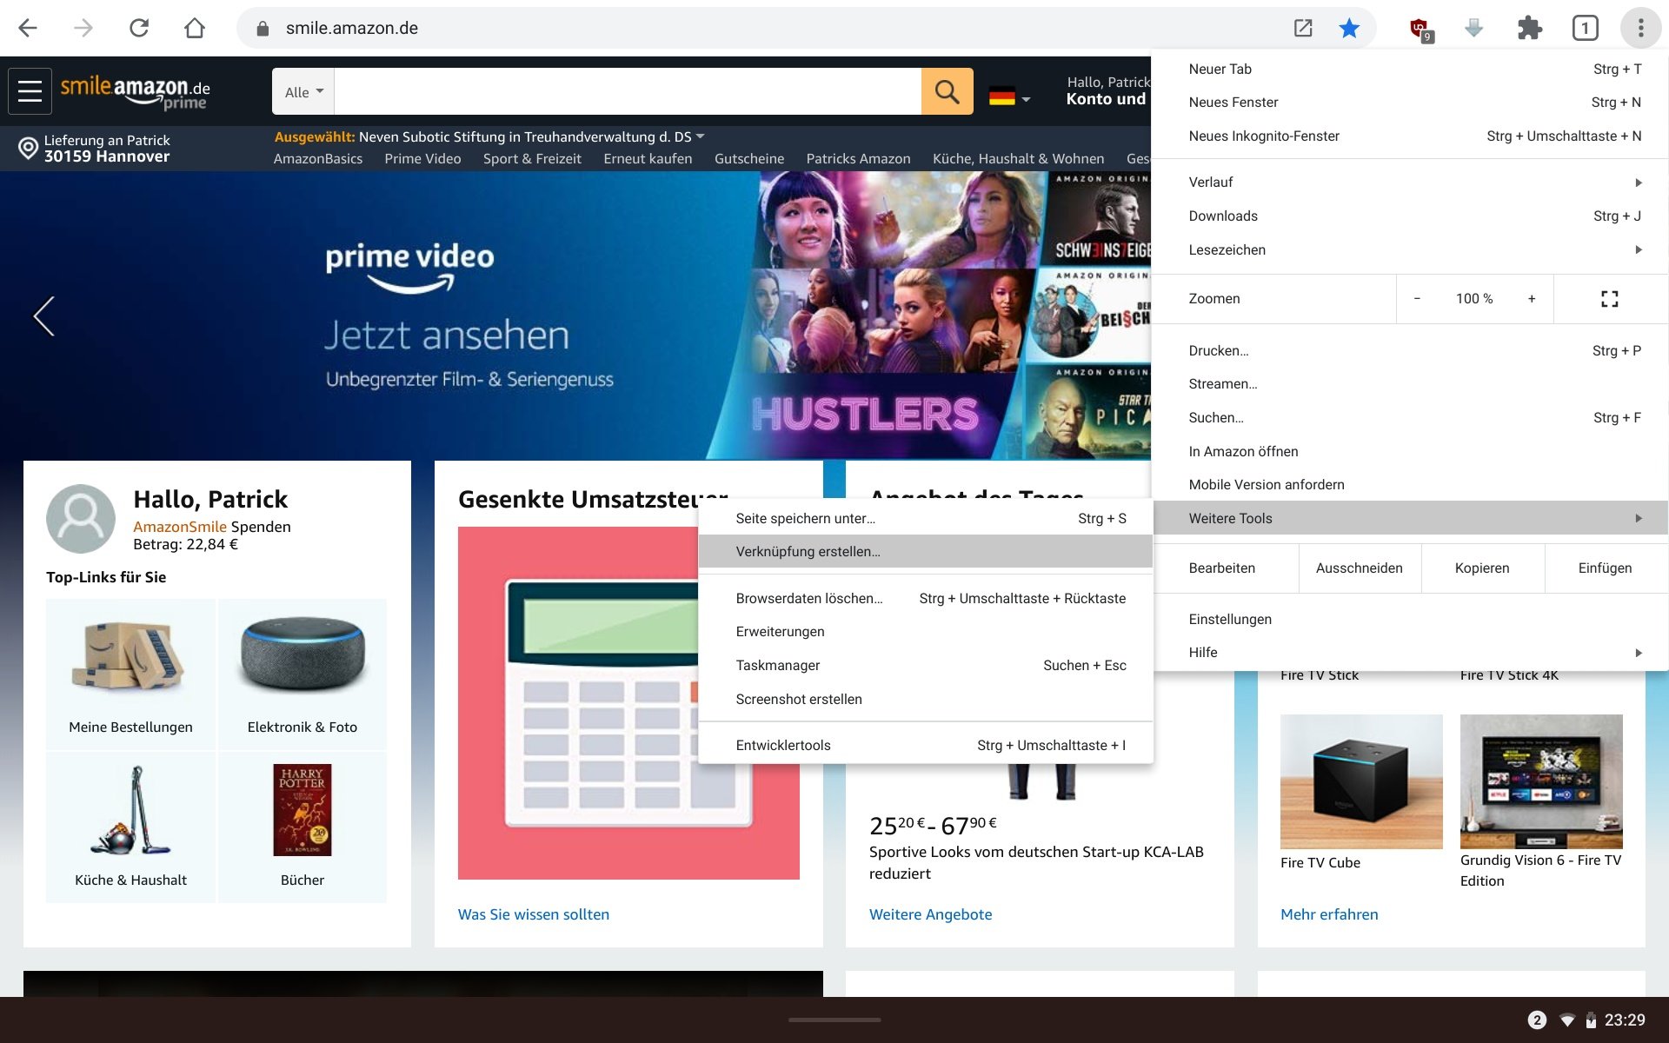
Task: Select In Amazon öffnen
Action: click(1410, 452)
